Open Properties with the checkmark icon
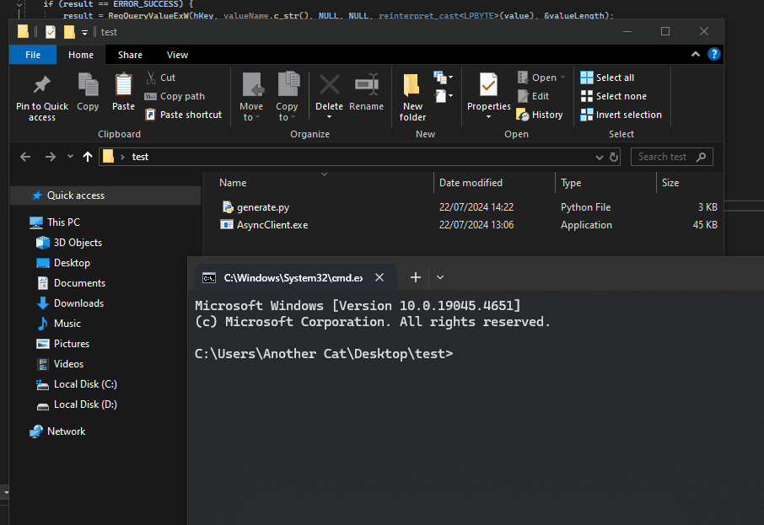Screen dimensions: 764x525 (488, 85)
